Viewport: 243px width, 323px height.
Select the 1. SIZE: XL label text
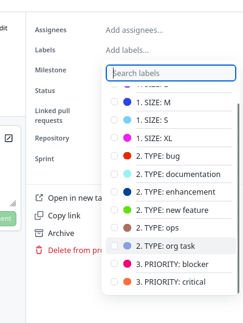coord(154,139)
